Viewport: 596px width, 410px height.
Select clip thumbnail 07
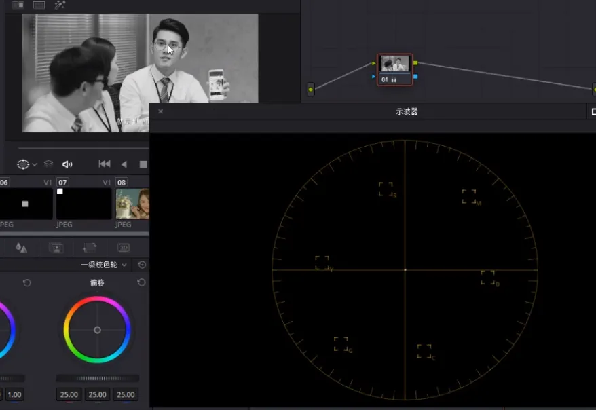tap(83, 204)
